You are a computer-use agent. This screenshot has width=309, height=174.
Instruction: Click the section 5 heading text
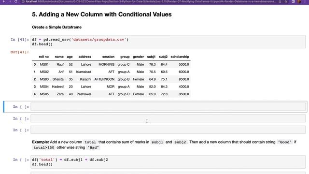102,14
